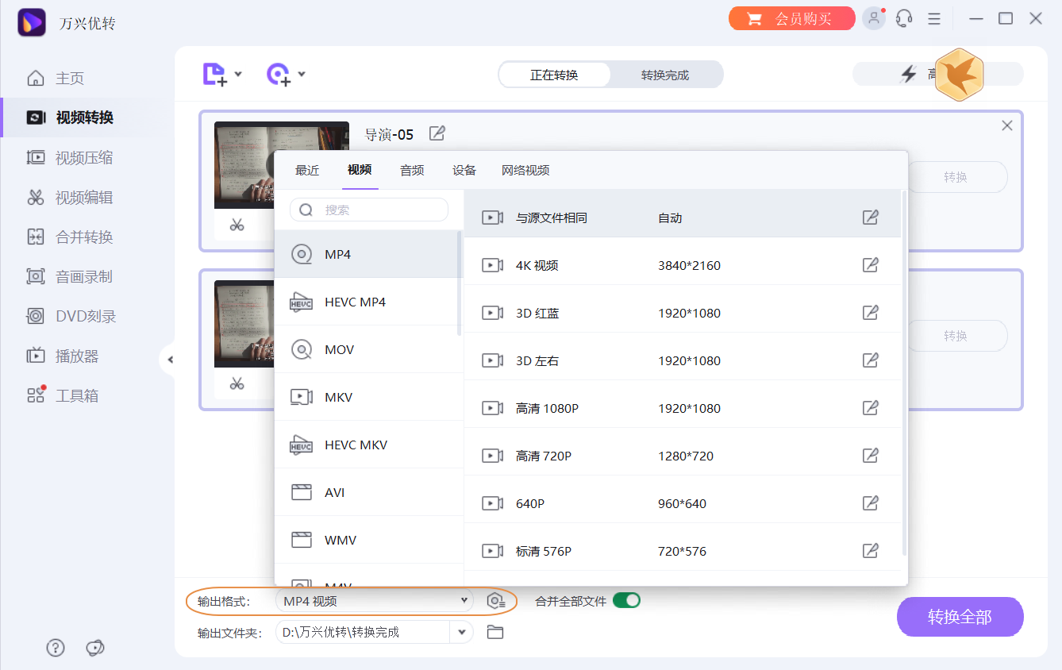Open the 音频 format tab
Viewport: 1062px width, 670px height.
coord(412,169)
